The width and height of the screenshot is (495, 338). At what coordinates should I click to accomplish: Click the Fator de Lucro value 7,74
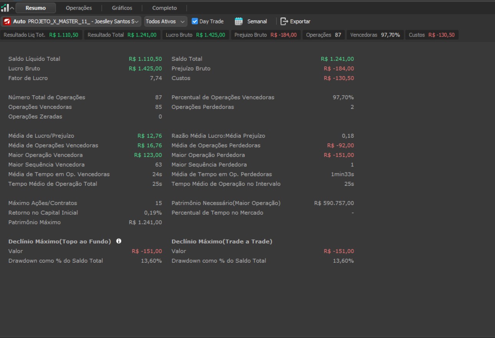(x=156, y=78)
